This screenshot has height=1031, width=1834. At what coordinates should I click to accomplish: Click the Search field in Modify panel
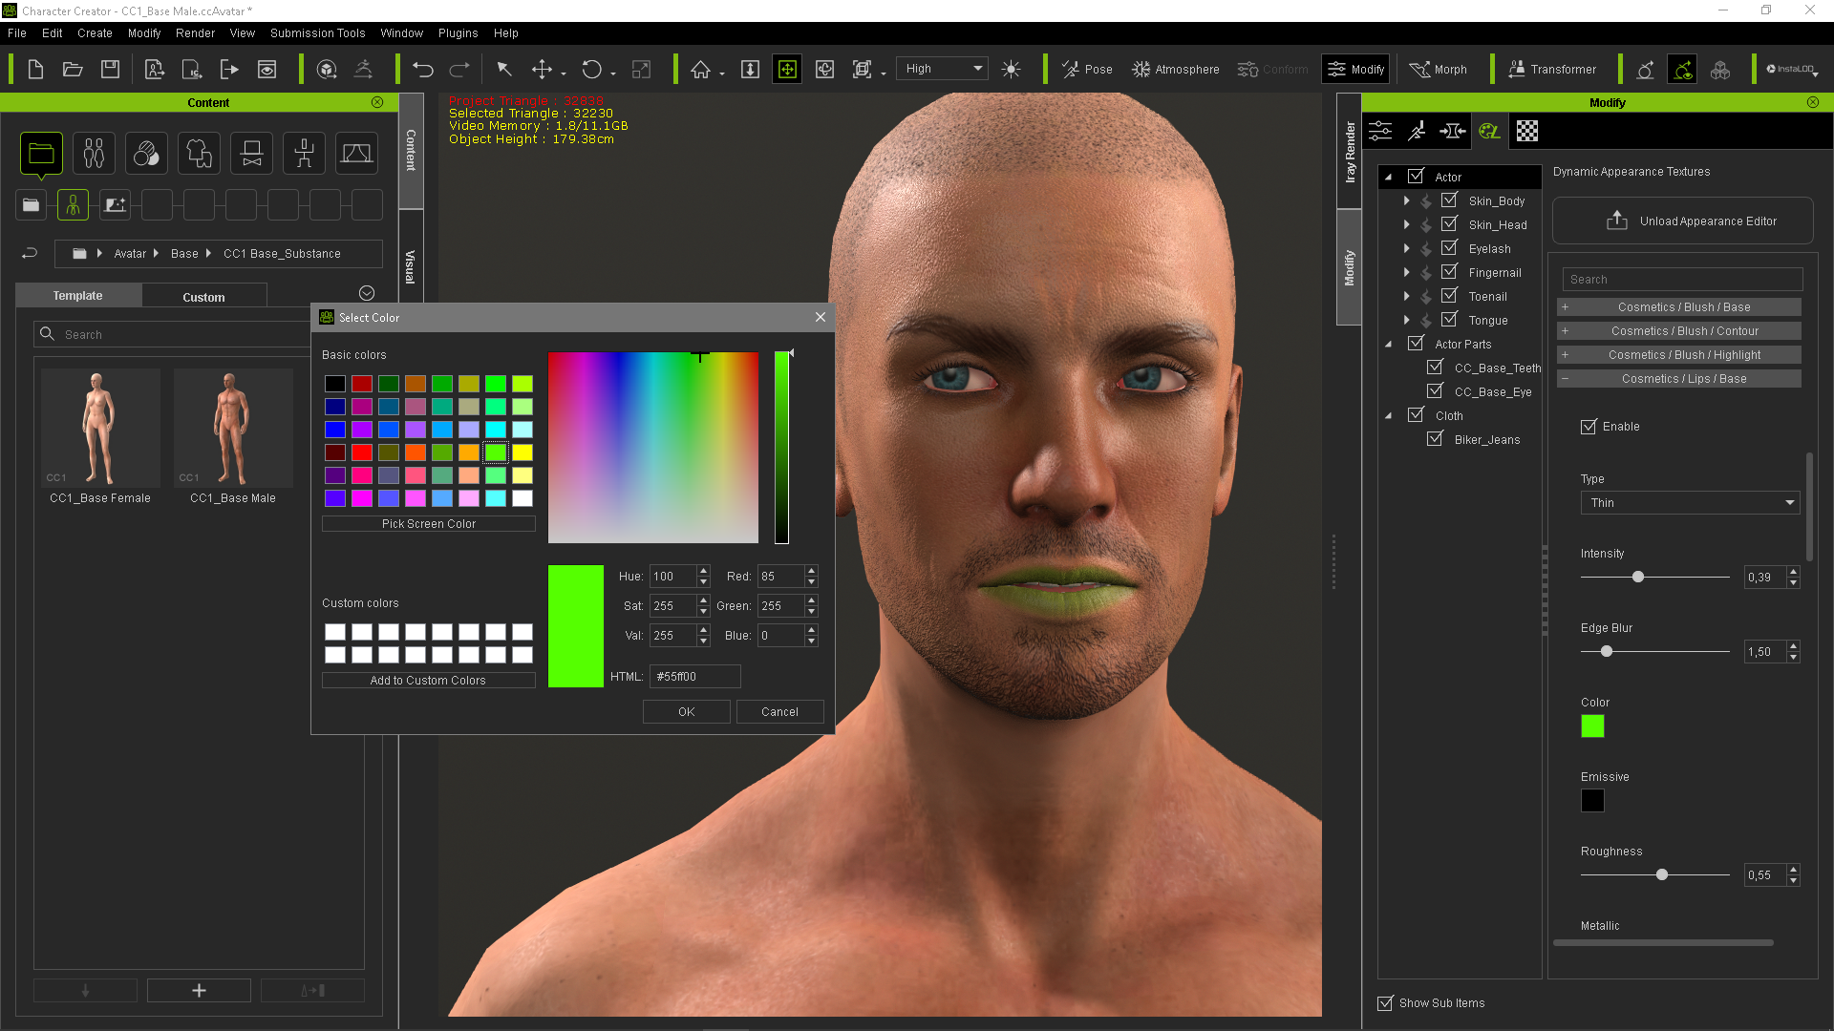pos(1682,279)
